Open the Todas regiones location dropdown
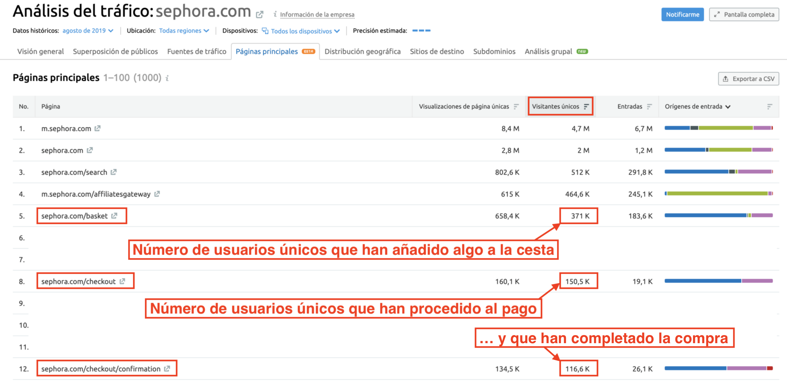Image resolution: width=787 pixels, height=383 pixels. coord(184,31)
